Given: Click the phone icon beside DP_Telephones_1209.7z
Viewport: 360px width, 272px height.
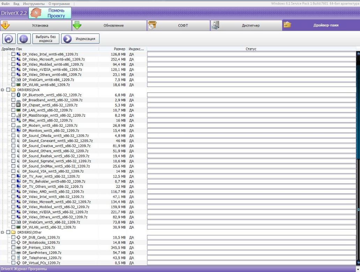Looking at the screenshot, I should coord(19,258).
